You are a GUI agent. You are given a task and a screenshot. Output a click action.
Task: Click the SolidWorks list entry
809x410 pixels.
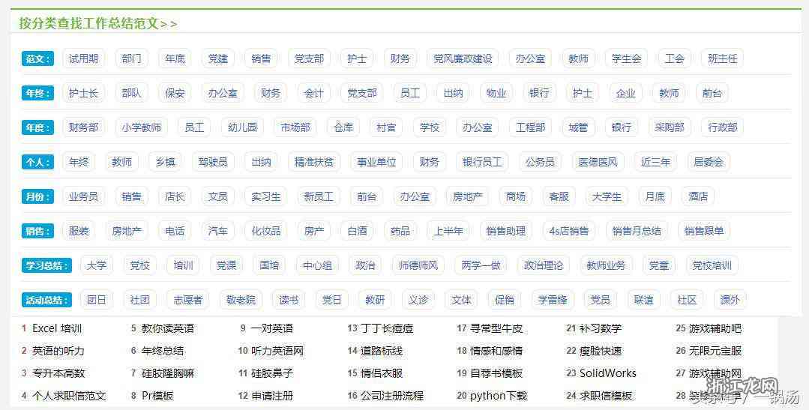point(608,373)
